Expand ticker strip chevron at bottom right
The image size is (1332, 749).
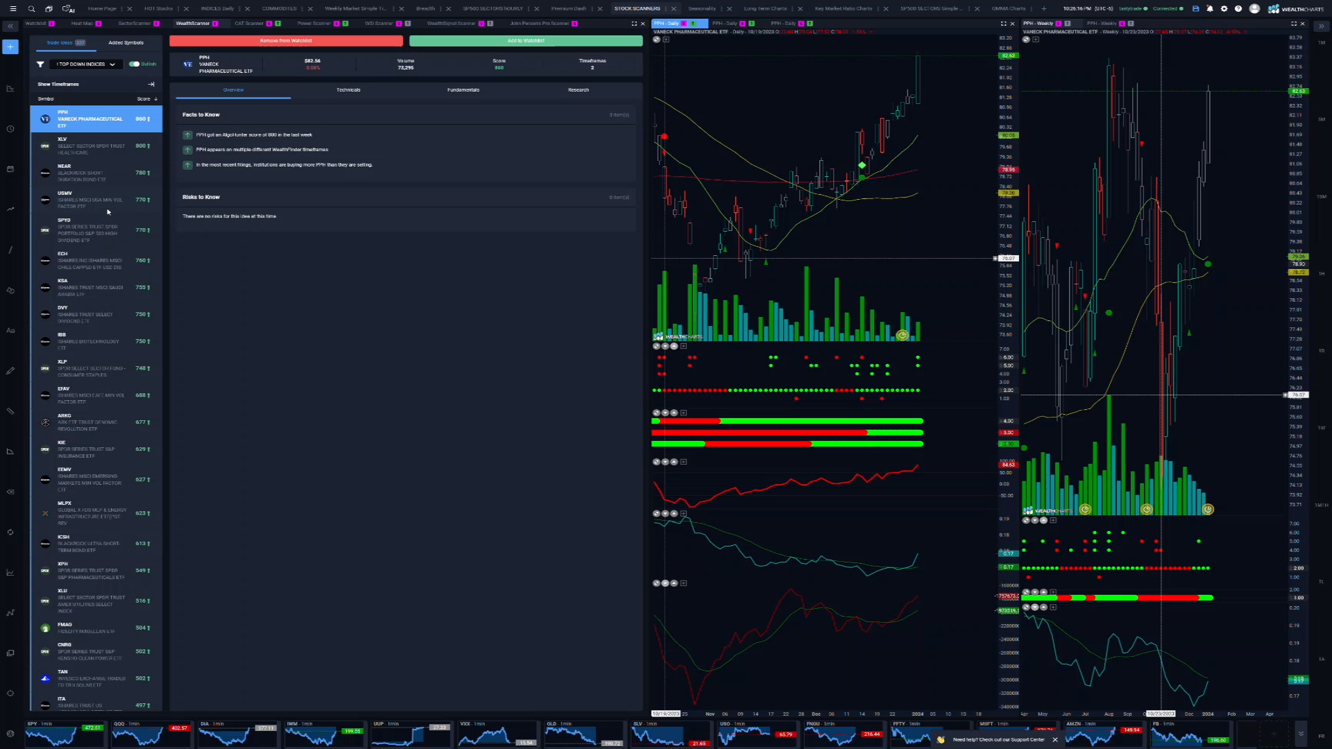[1301, 734]
